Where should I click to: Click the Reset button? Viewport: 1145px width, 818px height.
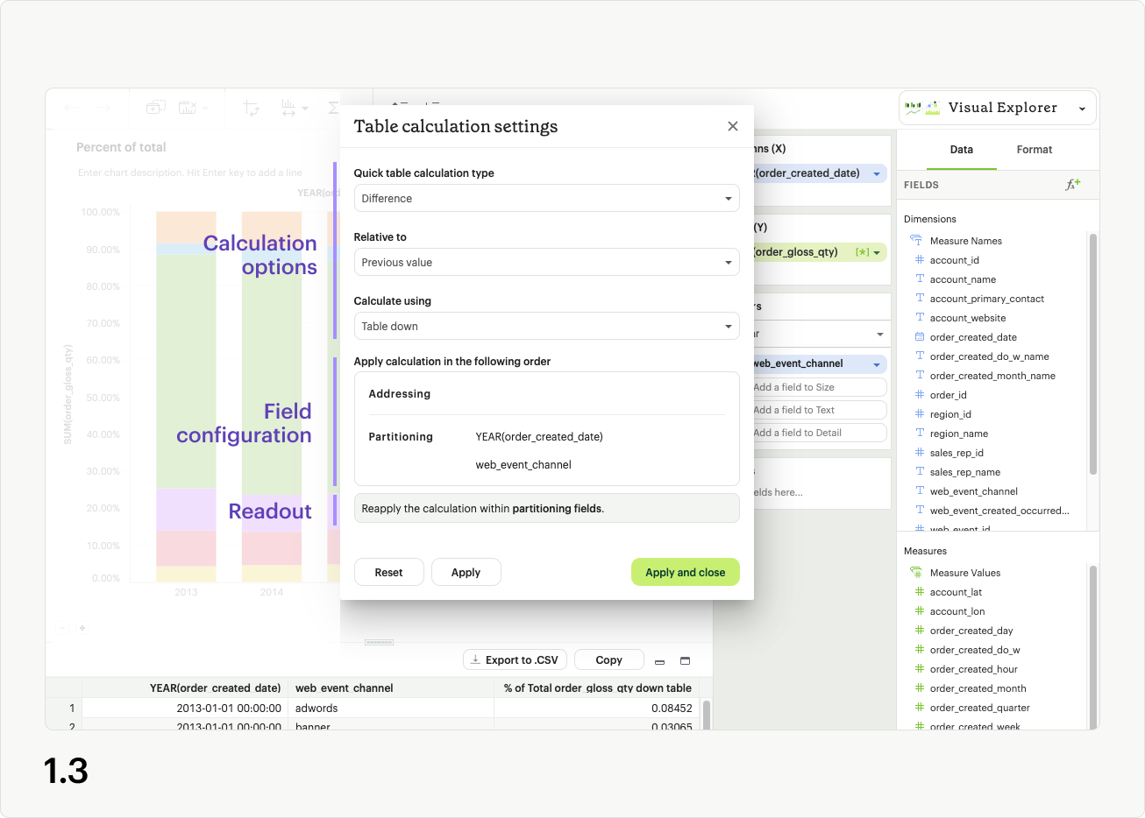coord(388,573)
